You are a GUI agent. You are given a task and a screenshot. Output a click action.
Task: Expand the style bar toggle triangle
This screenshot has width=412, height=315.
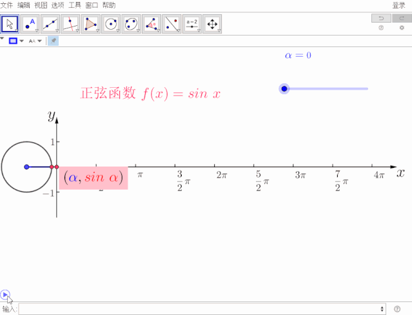tap(2, 39)
